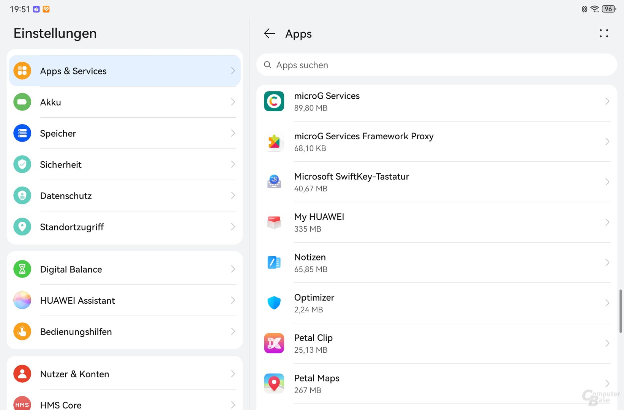Tap the red HMS Core icon

[22, 403]
